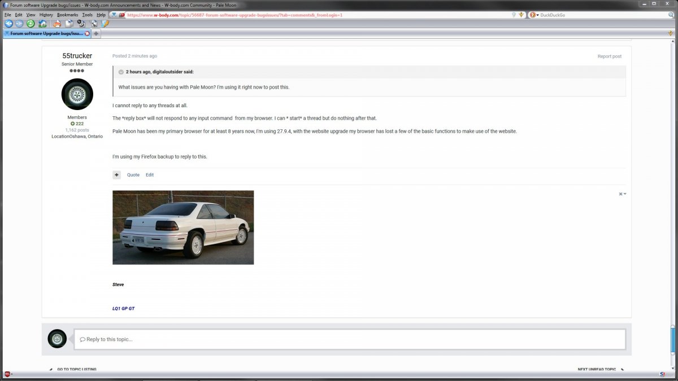Click LQ1 GP GT signature link

pyautogui.click(x=123, y=309)
